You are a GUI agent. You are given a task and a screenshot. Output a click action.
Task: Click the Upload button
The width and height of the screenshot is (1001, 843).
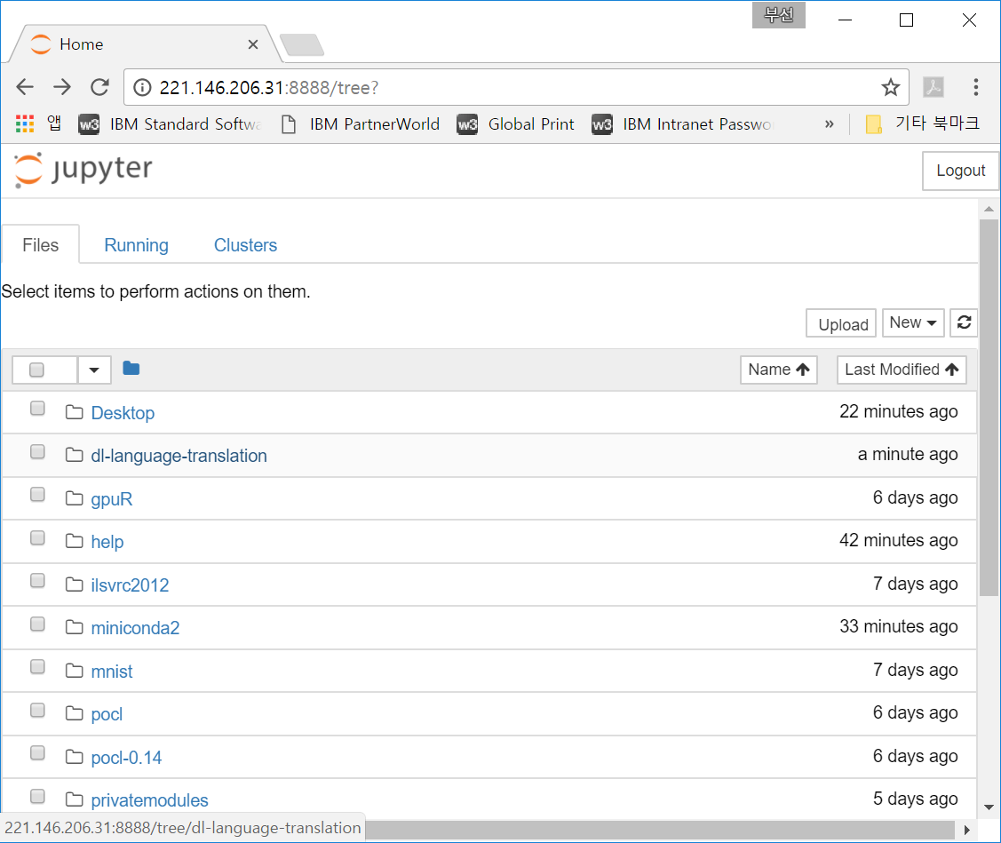click(x=840, y=323)
